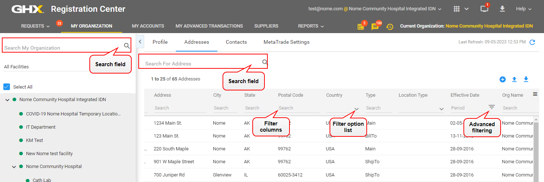Click the upload addresses icon
544x182 pixels.
[x=515, y=79]
